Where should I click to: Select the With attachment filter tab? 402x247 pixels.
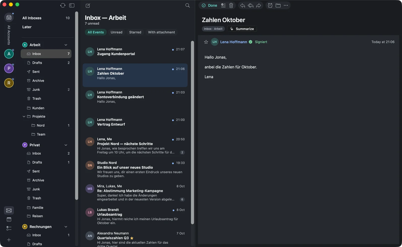pos(162,32)
